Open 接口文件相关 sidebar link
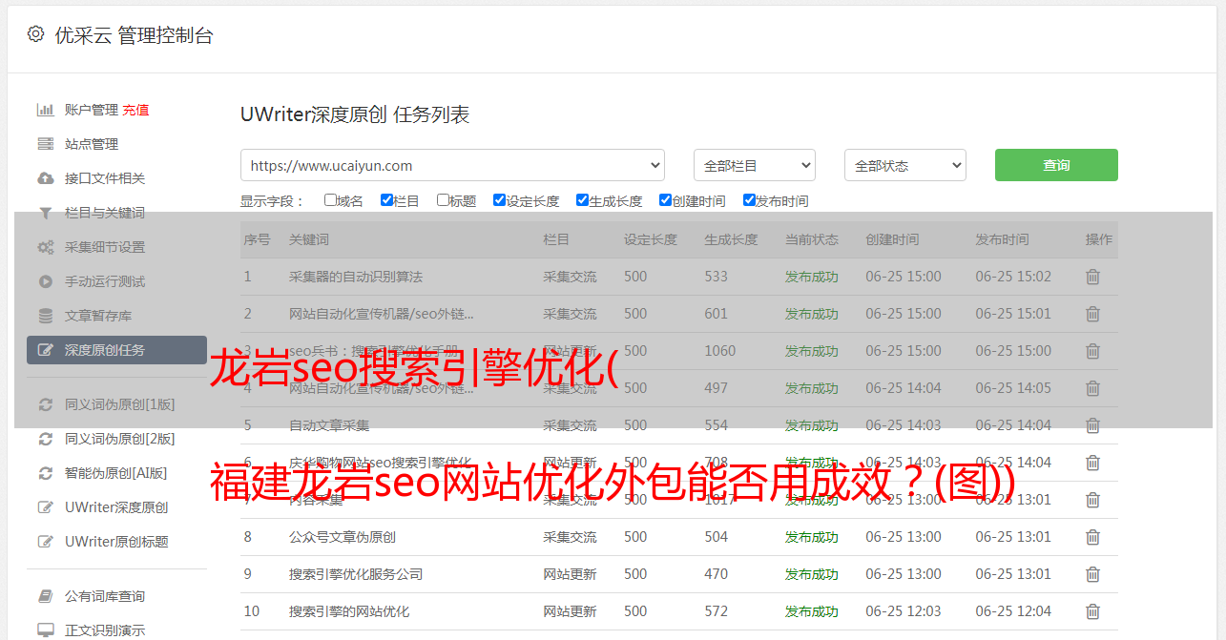The image size is (1226, 640). pyautogui.click(x=105, y=178)
